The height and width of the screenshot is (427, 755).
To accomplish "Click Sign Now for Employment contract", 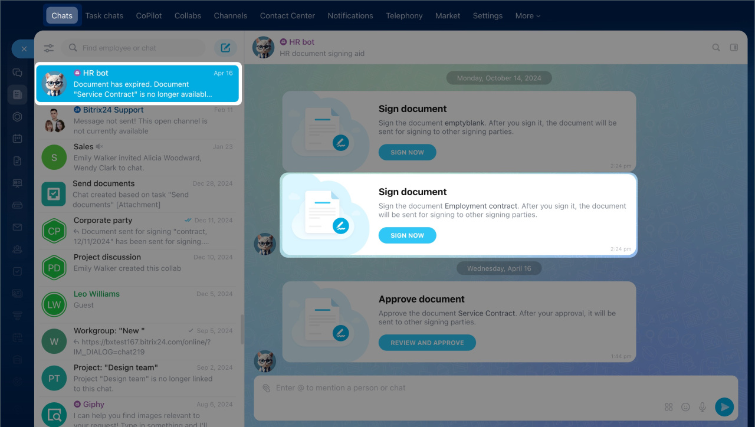I will pyautogui.click(x=407, y=235).
